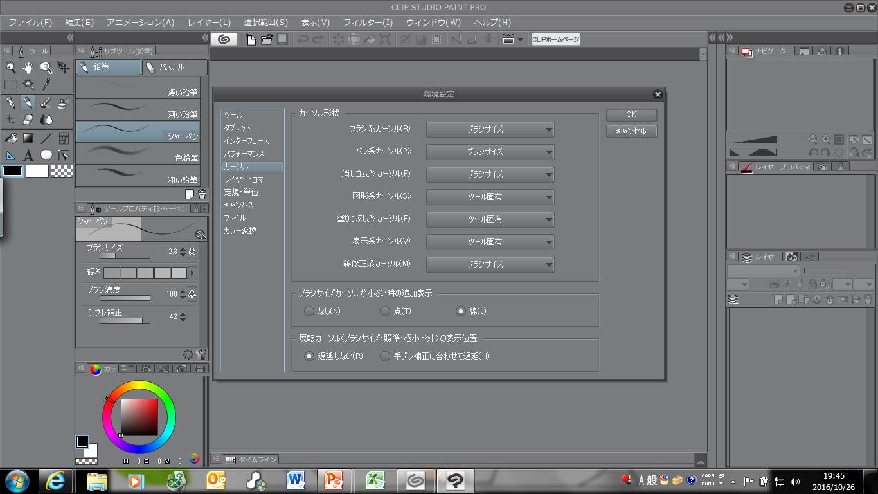Choose the Text tool

point(28,155)
